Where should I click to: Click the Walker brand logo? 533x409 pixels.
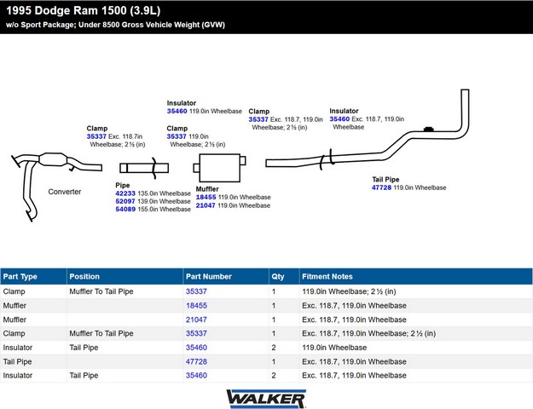(266, 399)
